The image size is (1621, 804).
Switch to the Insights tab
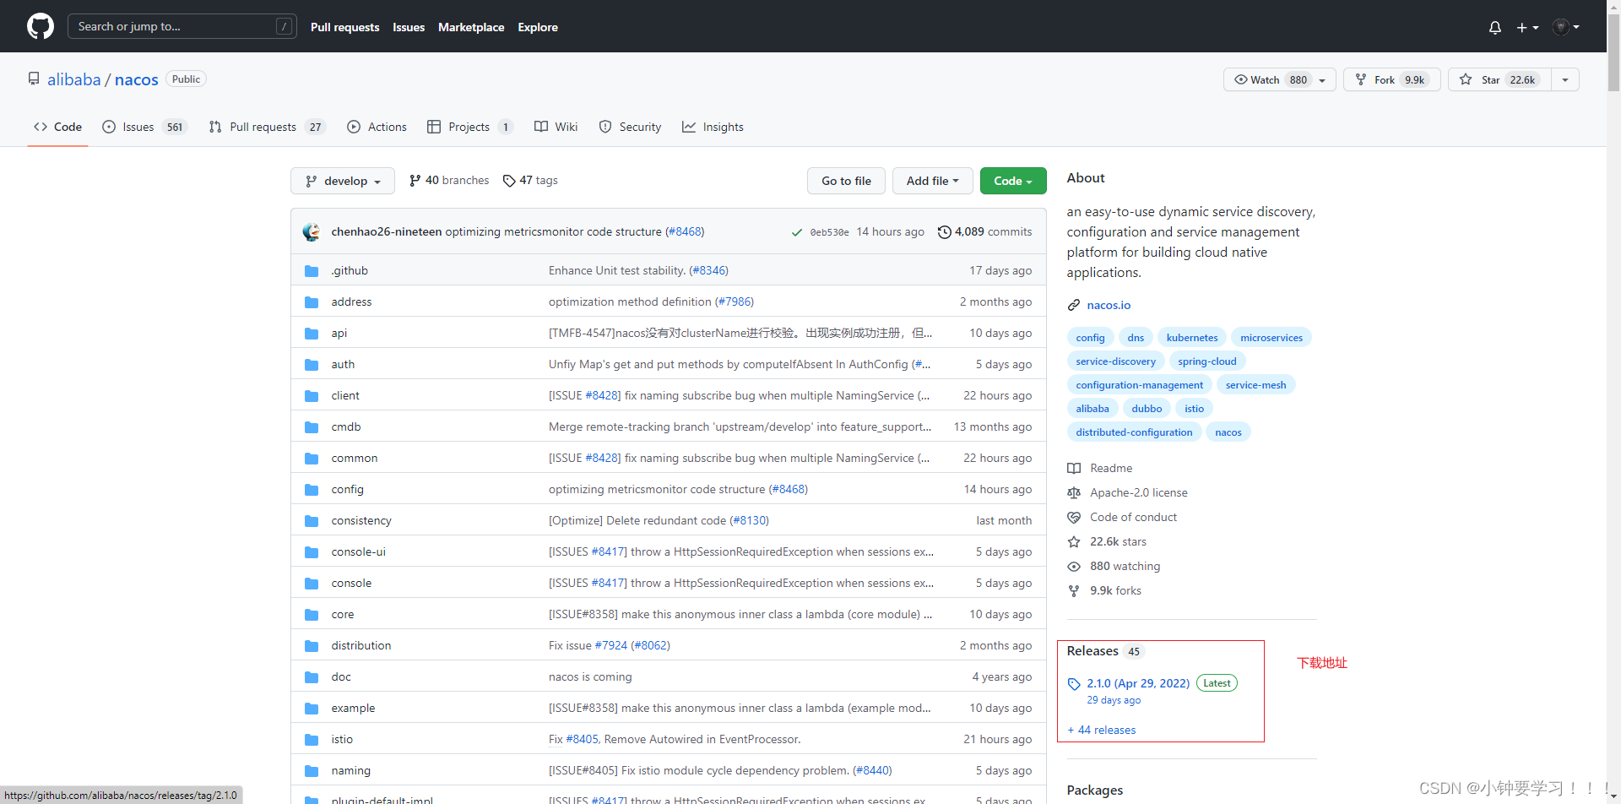click(713, 127)
